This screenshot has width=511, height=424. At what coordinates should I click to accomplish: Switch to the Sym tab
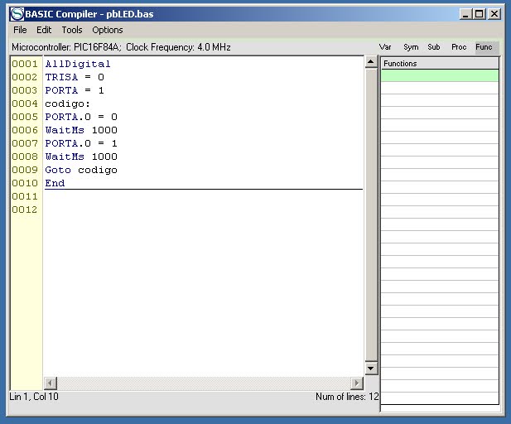click(411, 47)
